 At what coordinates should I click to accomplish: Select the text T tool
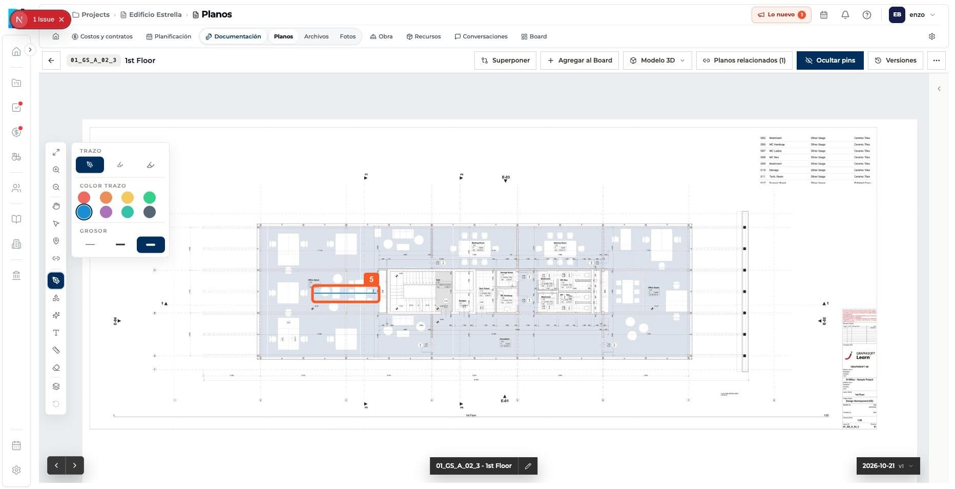click(x=56, y=333)
